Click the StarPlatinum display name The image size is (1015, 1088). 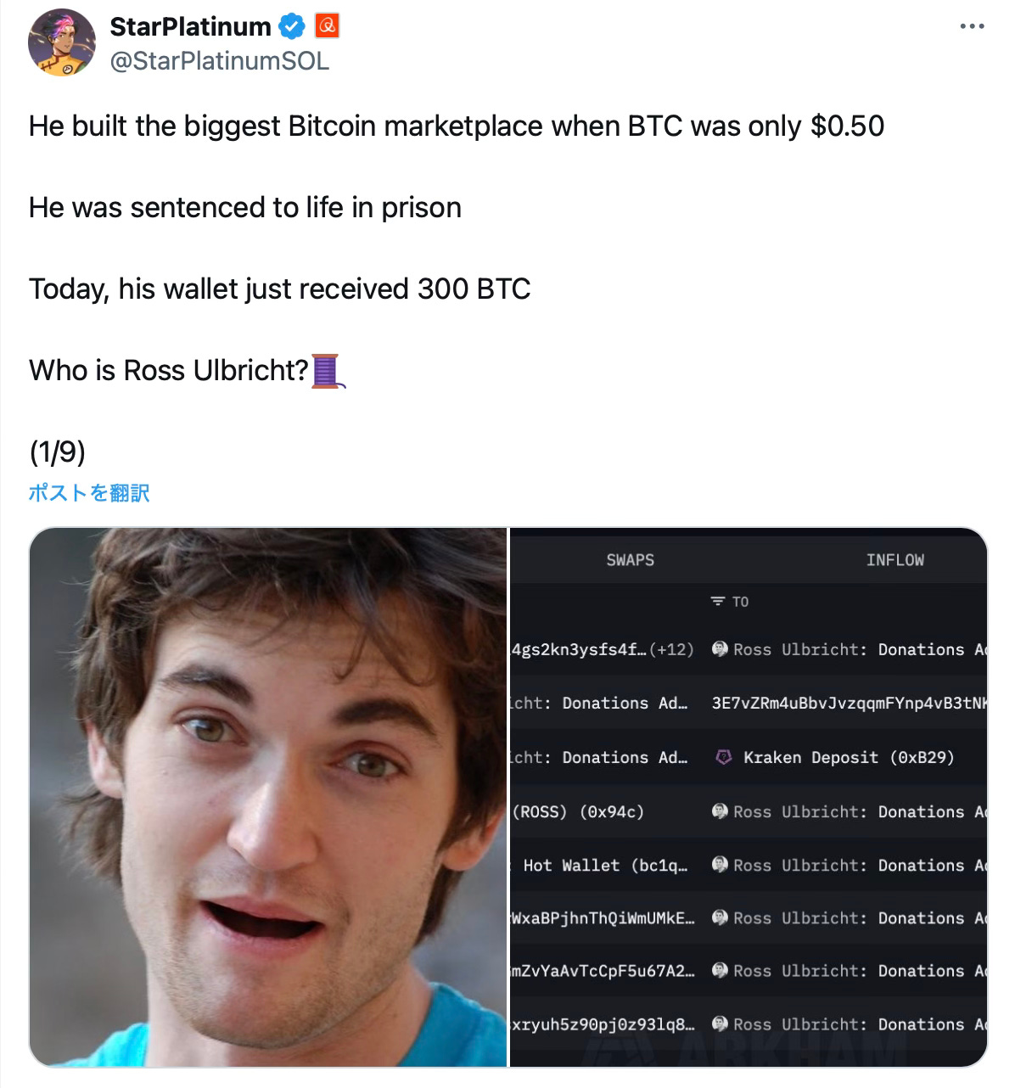click(x=190, y=26)
